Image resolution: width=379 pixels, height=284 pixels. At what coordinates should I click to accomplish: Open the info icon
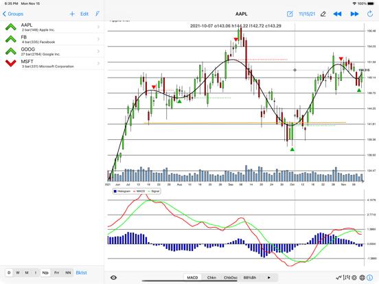(x=370, y=278)
